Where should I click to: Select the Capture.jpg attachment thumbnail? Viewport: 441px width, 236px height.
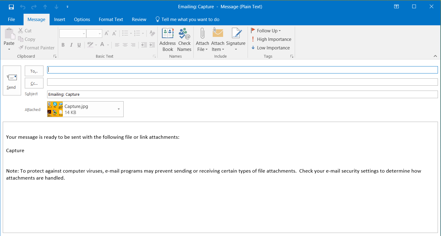(55, 109)
